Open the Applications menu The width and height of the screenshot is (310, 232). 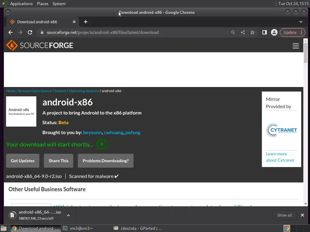21,4
